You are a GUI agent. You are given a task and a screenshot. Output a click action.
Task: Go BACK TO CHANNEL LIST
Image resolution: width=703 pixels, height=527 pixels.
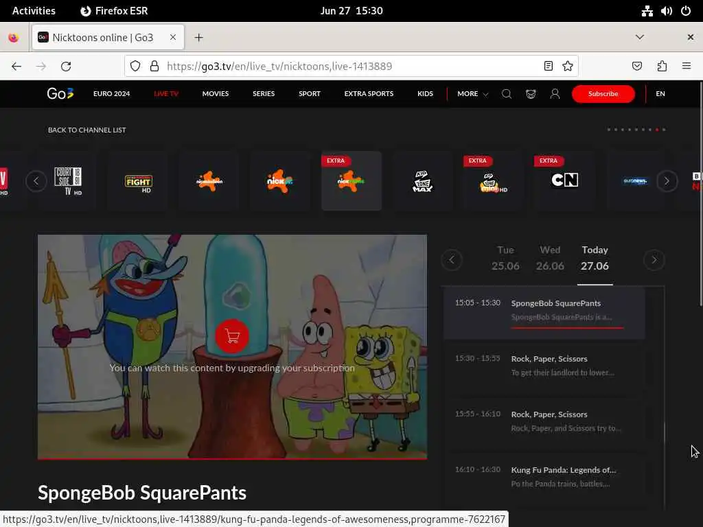click(x=87, y=130)
